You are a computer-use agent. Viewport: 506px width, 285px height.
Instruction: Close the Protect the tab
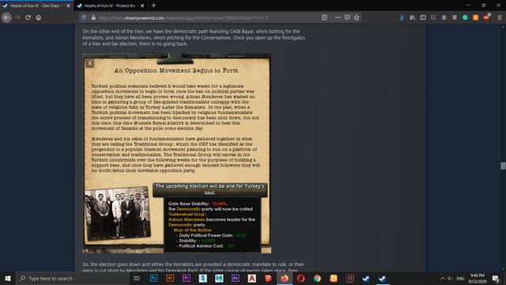[142, 6]
